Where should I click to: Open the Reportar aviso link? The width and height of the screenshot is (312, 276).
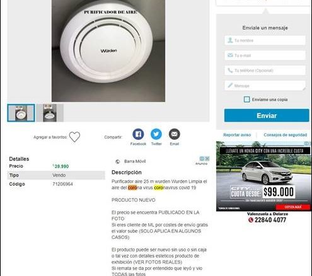point(237,135)
